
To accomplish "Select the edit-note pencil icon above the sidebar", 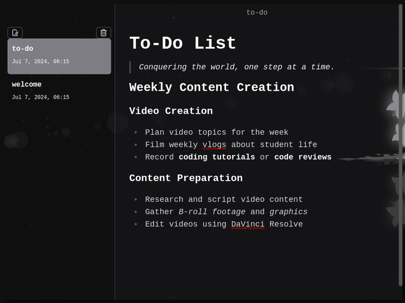I will click(x=15, y=33).
